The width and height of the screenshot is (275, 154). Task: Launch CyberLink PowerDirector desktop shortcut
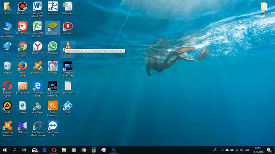tap(68, 69)
